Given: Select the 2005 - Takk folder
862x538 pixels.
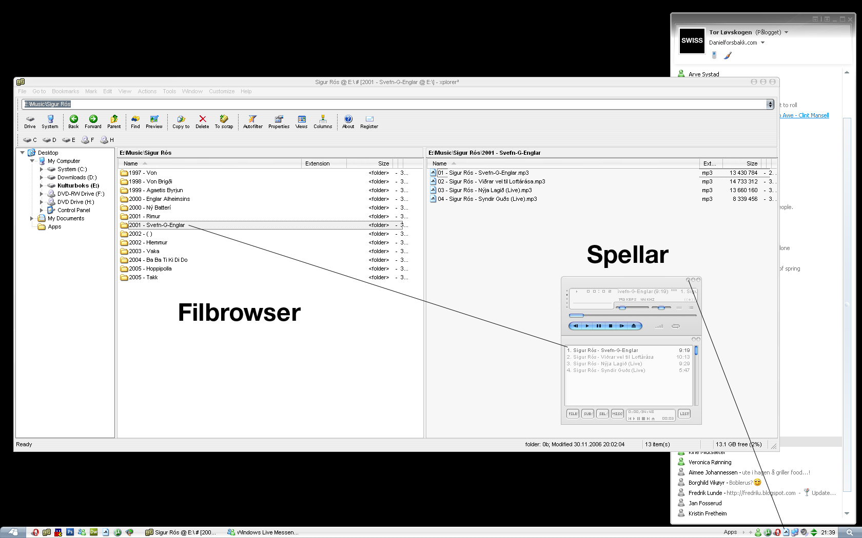Looking at the screenshot, I should click(x=143, y=277).
